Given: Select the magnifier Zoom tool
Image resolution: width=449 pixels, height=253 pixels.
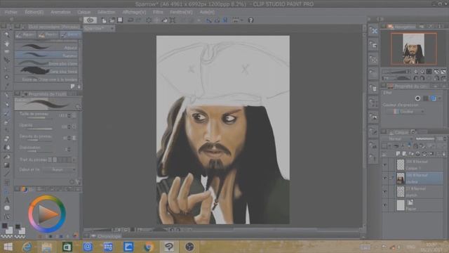Looking at the screenshot, I should [6, 34].
